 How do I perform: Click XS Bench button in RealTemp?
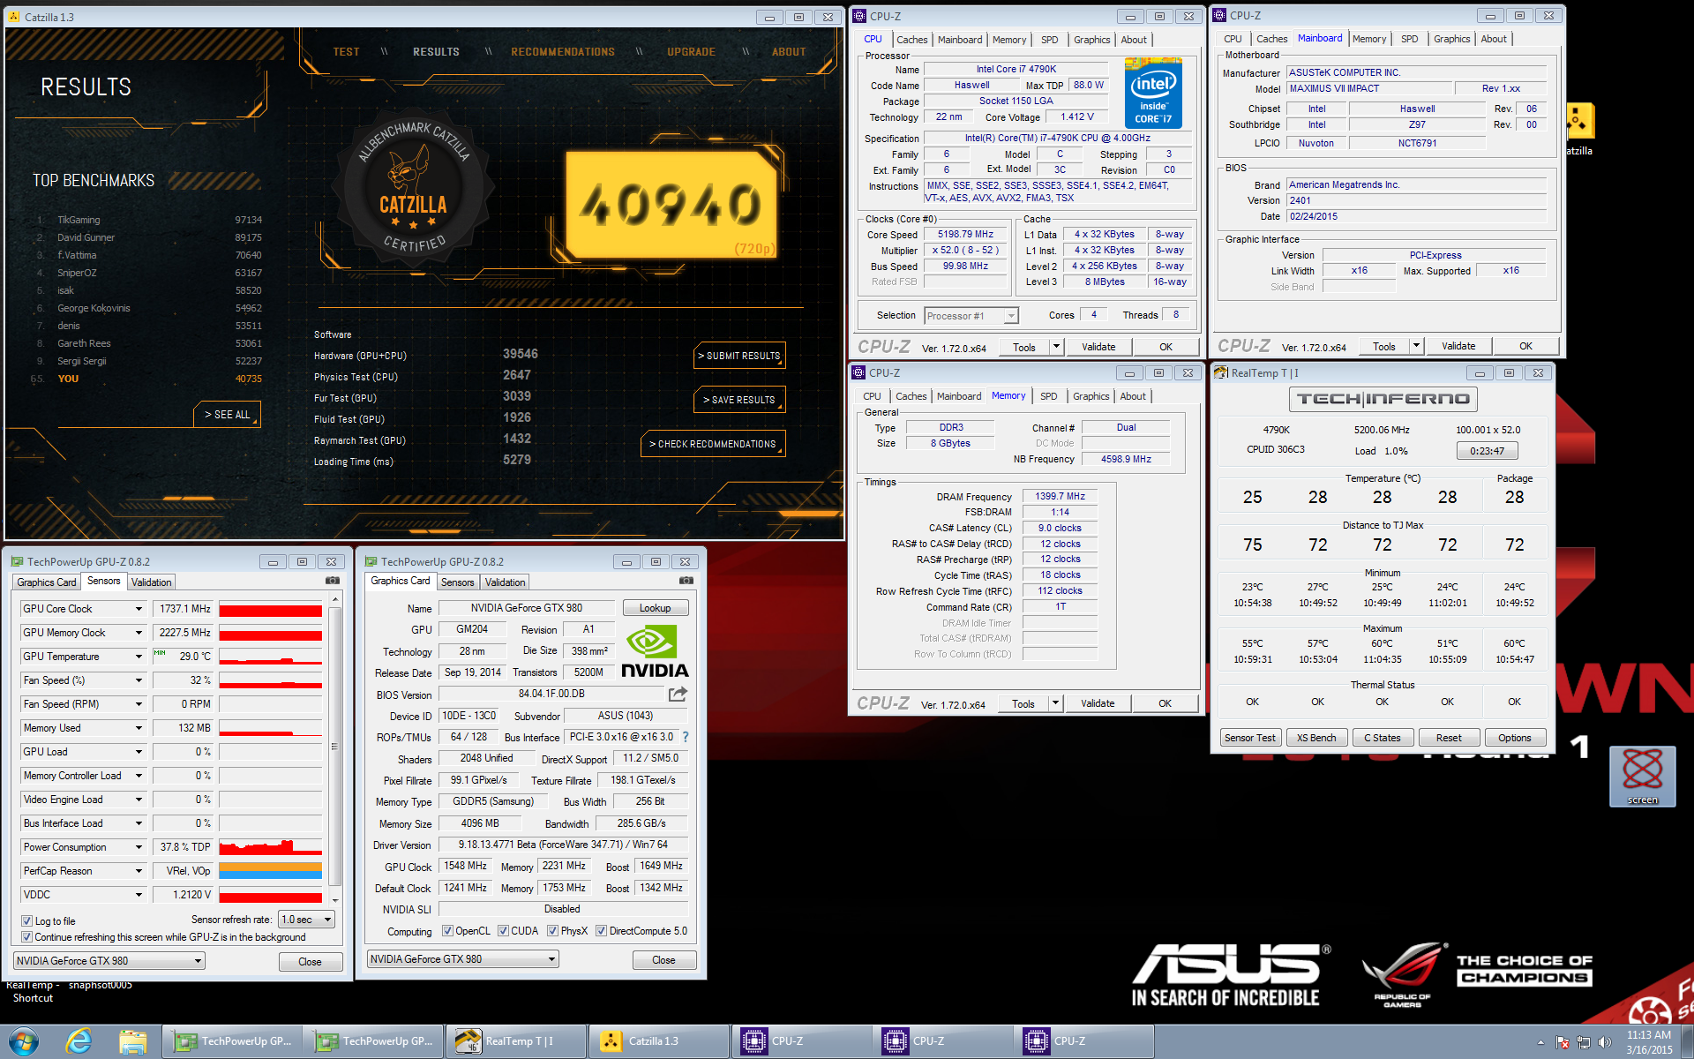coord(1316,738)
